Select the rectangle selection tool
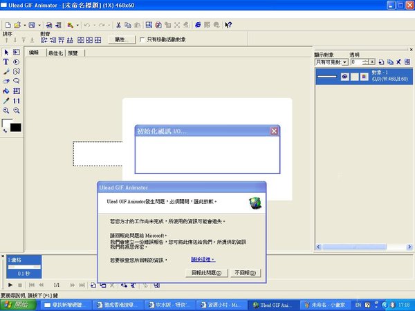This screenshot has height=311, width=415. click(x=17, y=52)
